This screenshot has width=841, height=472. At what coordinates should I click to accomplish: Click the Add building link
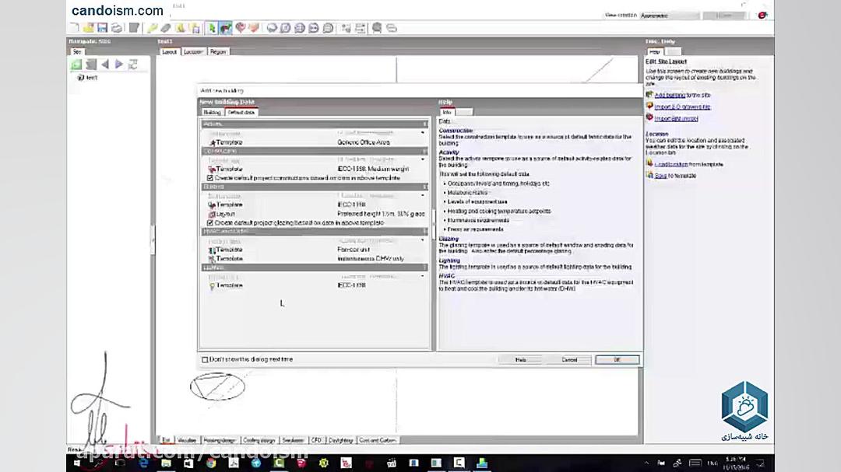coord(670,95)
